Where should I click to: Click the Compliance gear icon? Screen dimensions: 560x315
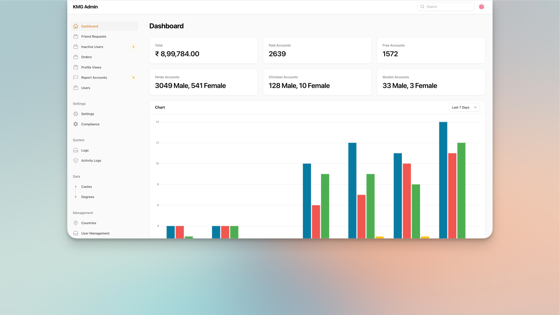76,124
